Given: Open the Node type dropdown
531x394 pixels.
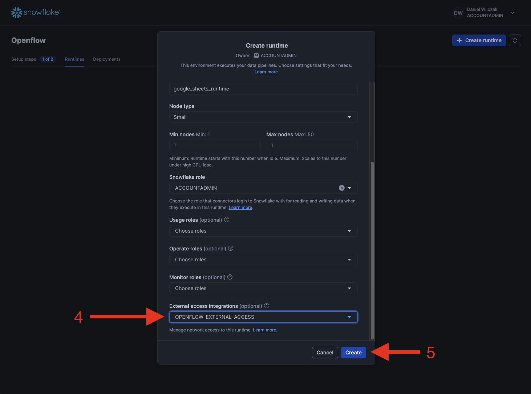Looking at the screenshot, I should pyautogui.click(x=263, y=117).
